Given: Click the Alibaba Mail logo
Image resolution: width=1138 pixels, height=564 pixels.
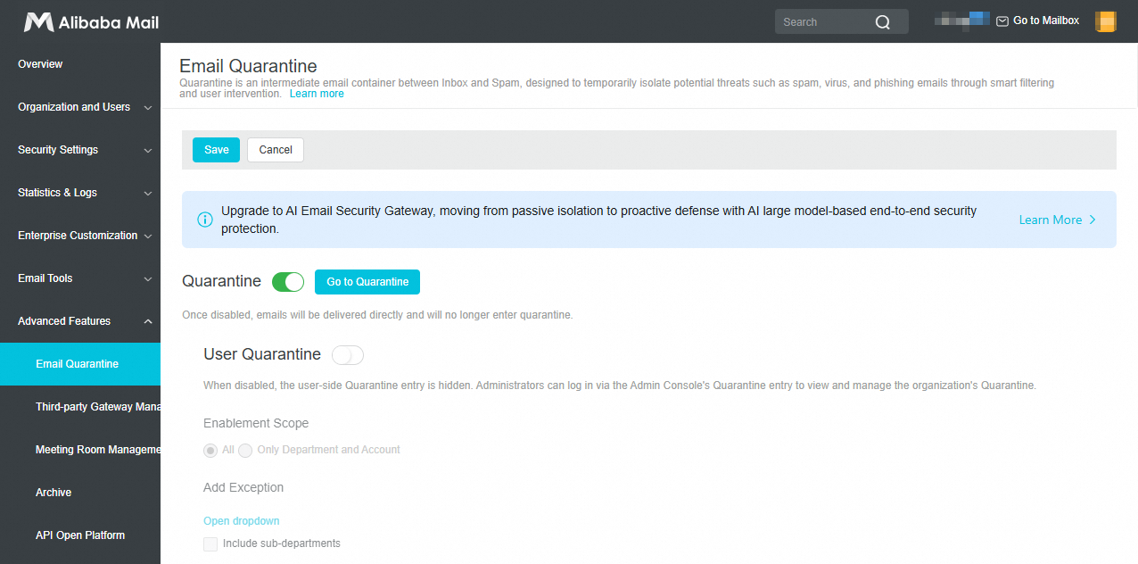Looking at the screenshot, I should coord(91,22).
